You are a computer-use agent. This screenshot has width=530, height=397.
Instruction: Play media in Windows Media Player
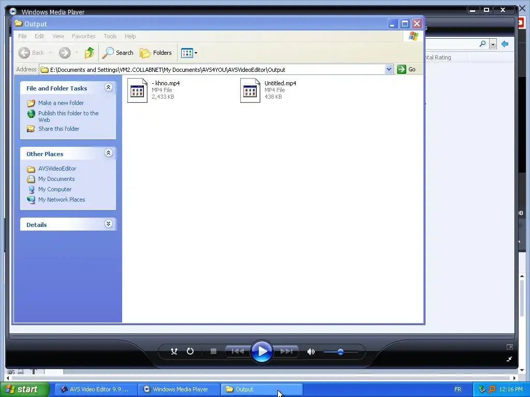coord(261,352)
